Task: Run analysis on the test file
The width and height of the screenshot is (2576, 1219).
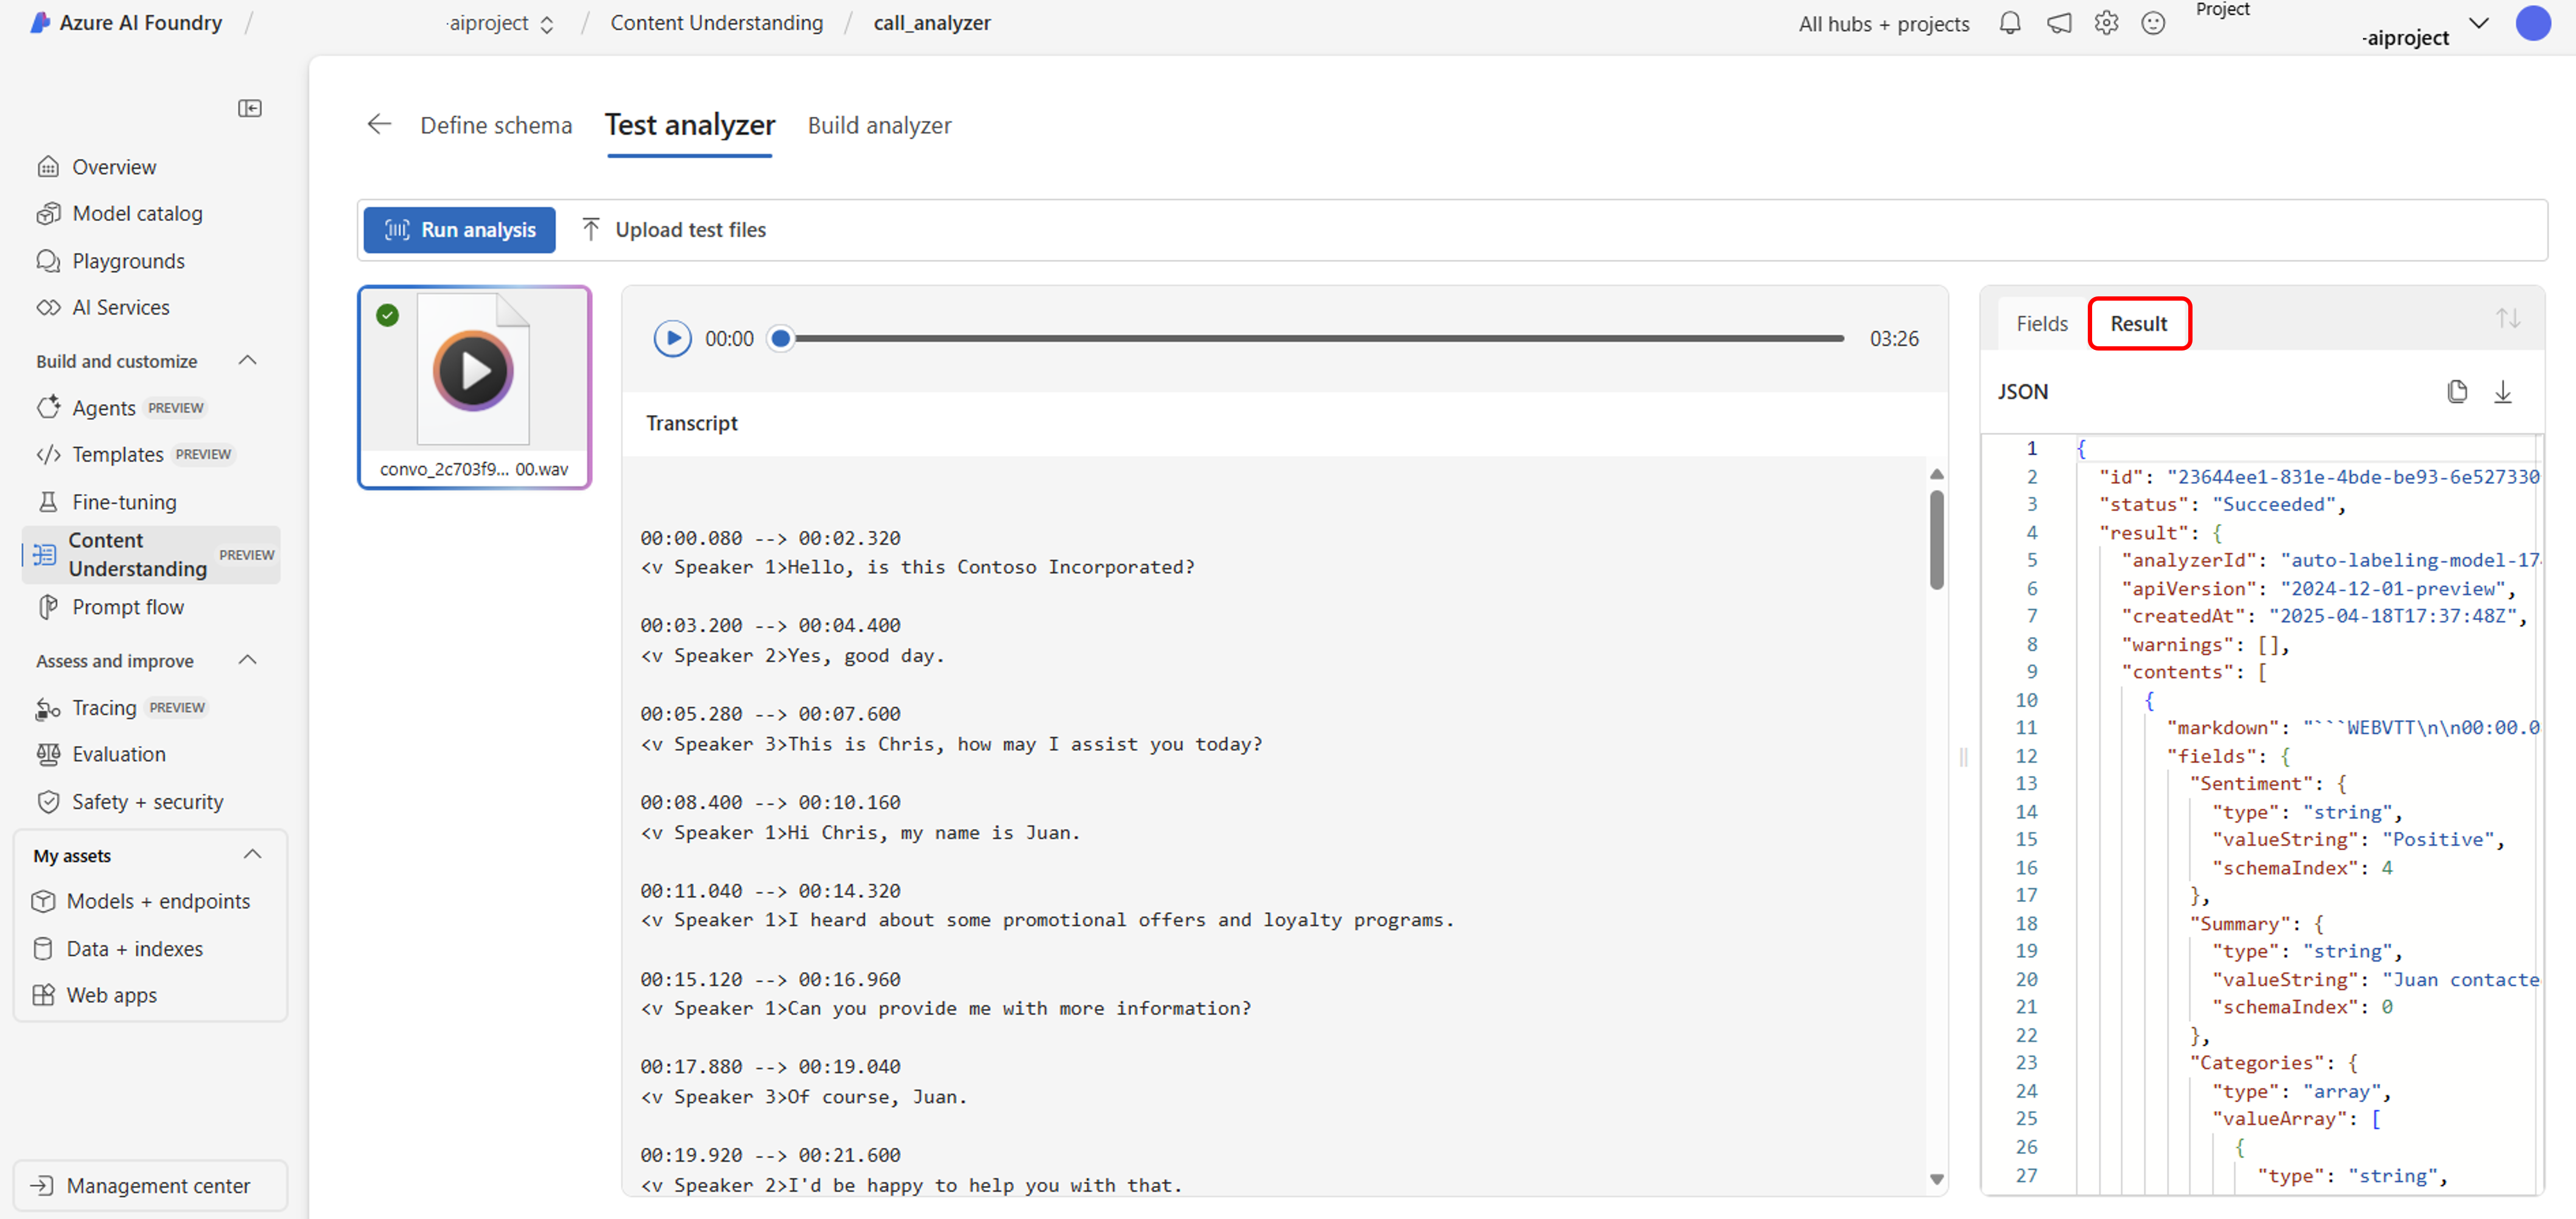Action: pyautogui.click(x=459, y=229)
